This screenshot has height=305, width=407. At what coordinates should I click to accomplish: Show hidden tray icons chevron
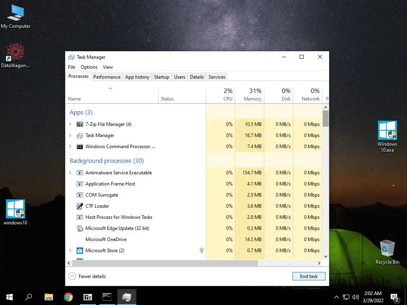coord(336,297)
